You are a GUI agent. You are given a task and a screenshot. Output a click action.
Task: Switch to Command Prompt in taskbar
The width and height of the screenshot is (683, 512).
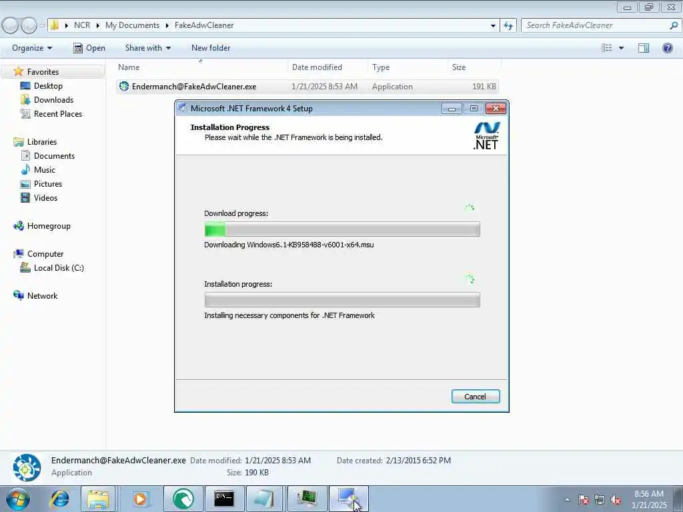click(224, 499)
